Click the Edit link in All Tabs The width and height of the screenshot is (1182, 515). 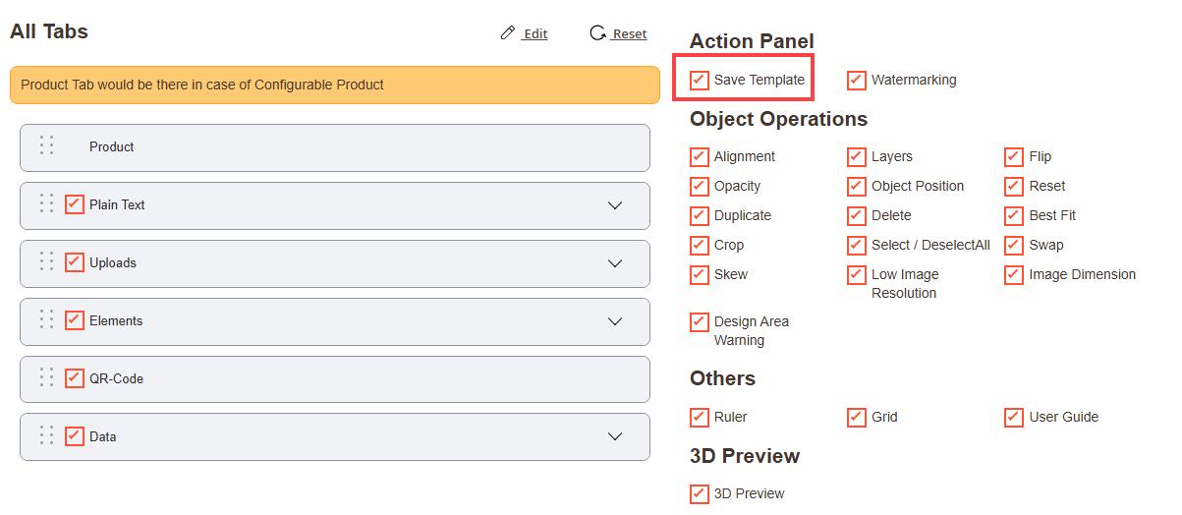pyautogui.click(x=535, y=34)
